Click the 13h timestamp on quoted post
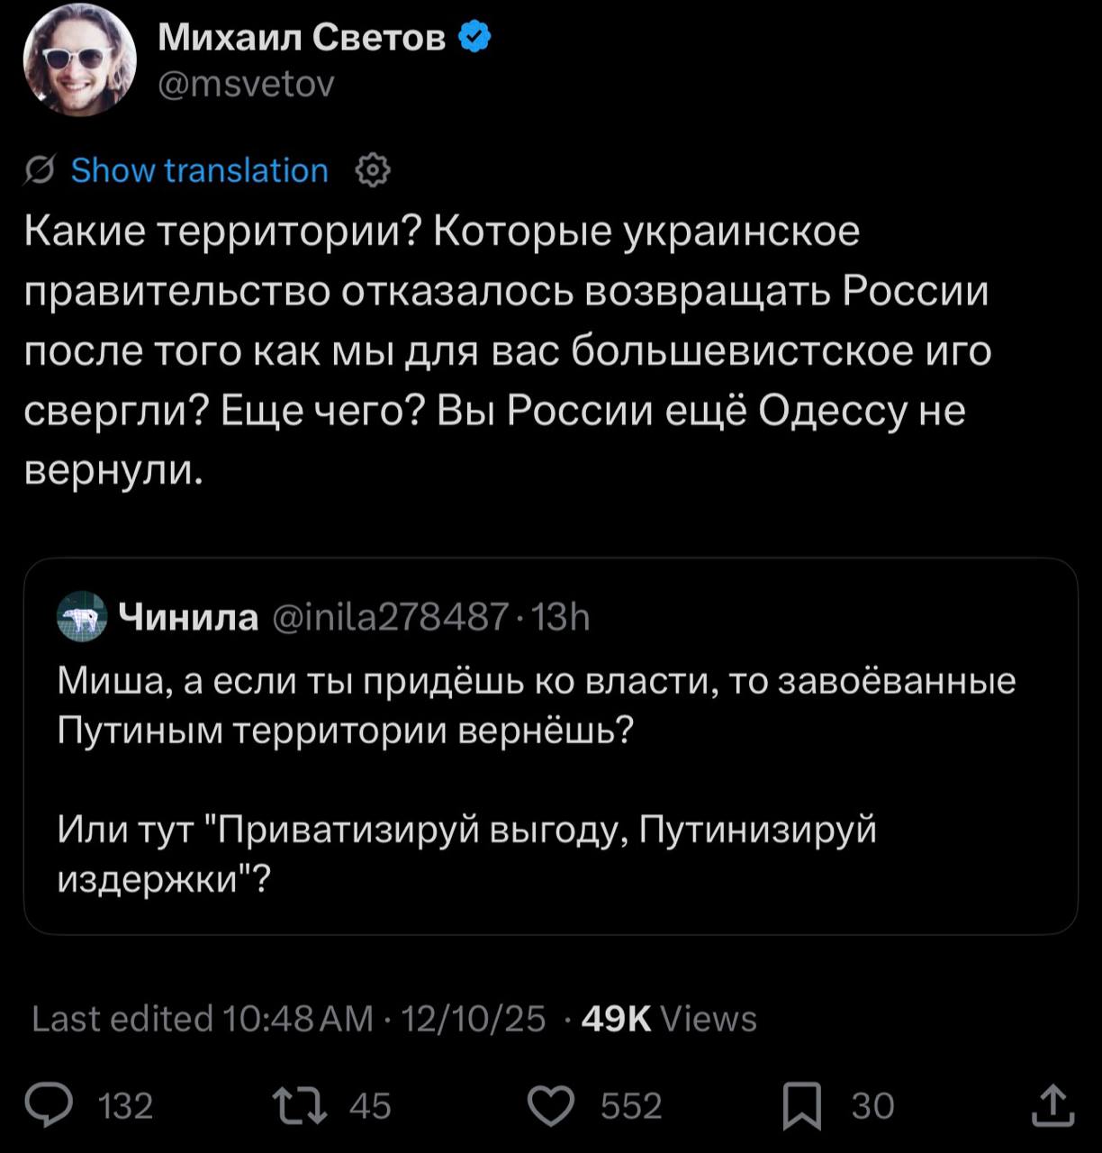 coord(560,618)
